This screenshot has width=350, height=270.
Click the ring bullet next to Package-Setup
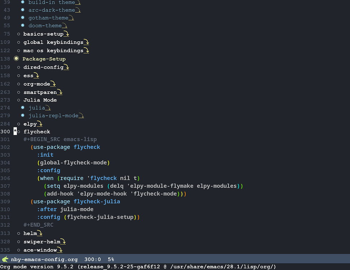[x=16, y=58]
